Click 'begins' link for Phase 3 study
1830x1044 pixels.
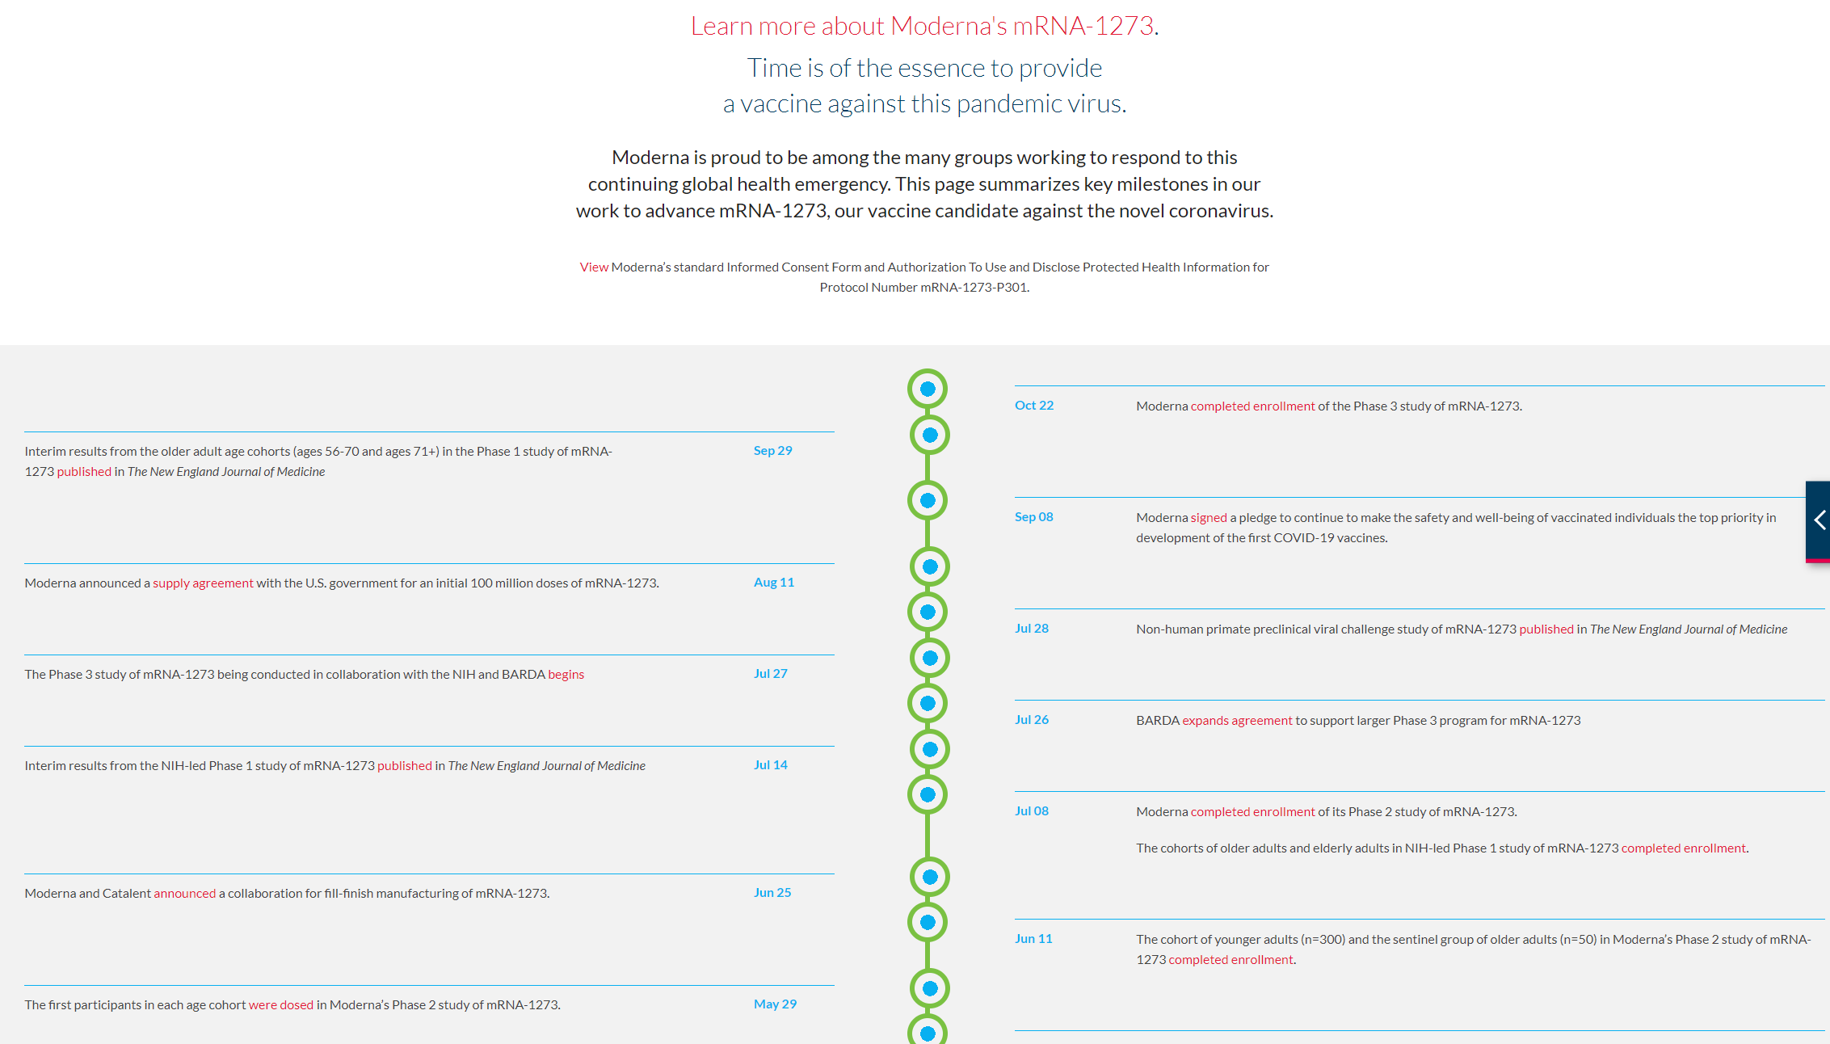[566, 675]
